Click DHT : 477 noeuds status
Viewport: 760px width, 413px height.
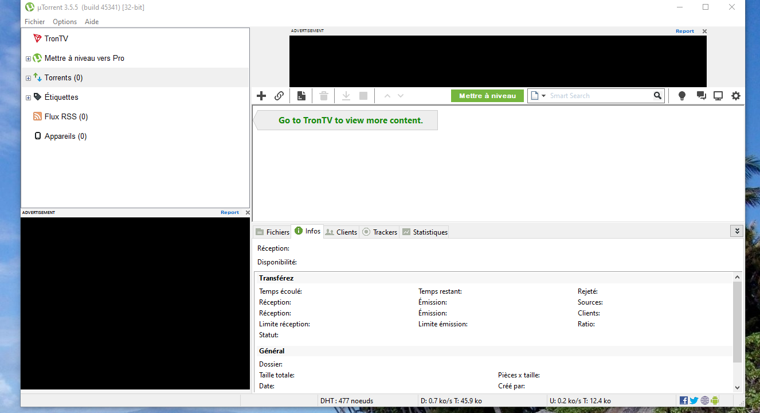click(347, 401)
